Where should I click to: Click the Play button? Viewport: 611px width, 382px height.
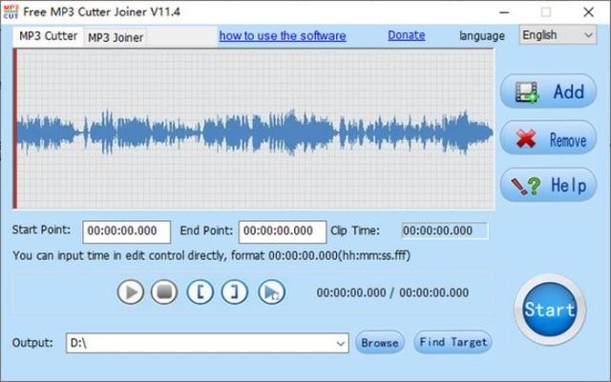click(x=131, y=292)
